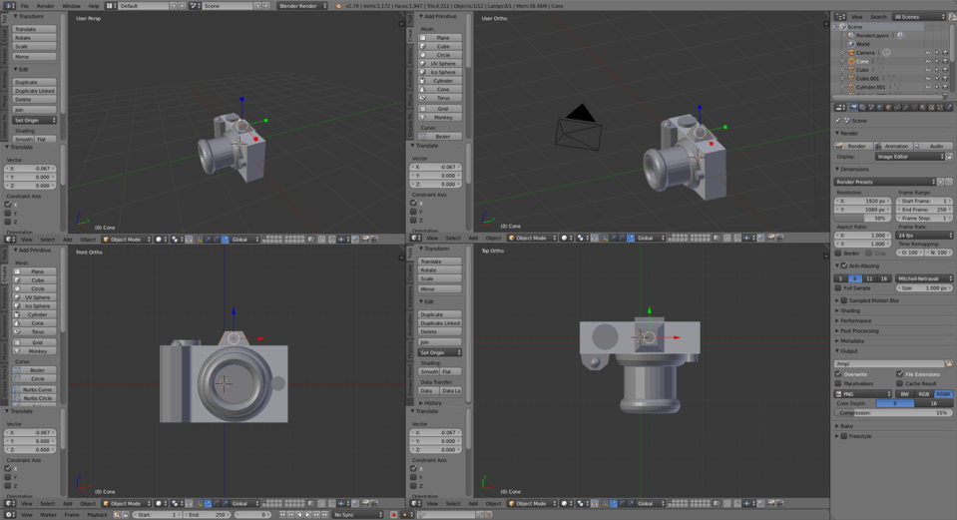Screen dimensions: 957x520
Task: Open the Render properties tab icon
Action: (854, 107)
